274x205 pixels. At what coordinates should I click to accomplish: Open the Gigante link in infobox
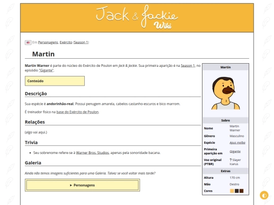[x=235, y=151]
